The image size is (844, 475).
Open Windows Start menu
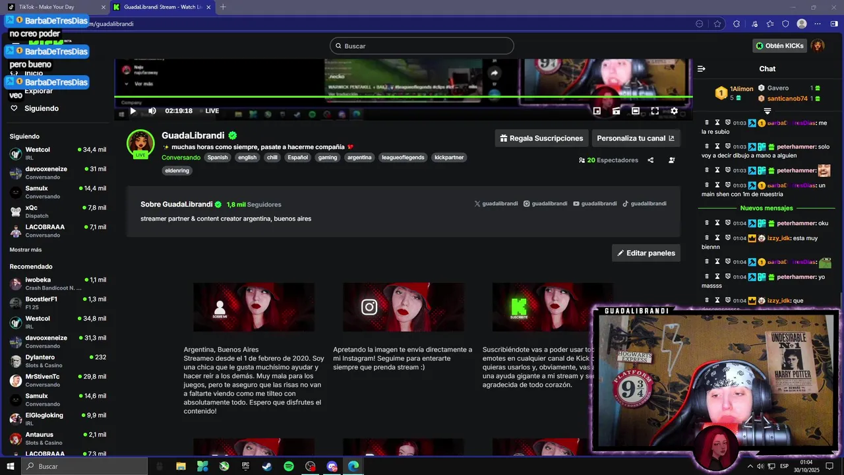(x=11, y=466)
